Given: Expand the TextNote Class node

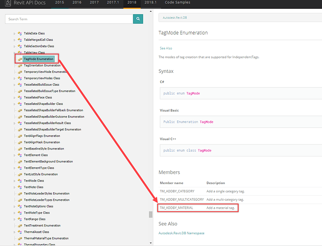Looking at the screenshot, I should coord(14,187).
